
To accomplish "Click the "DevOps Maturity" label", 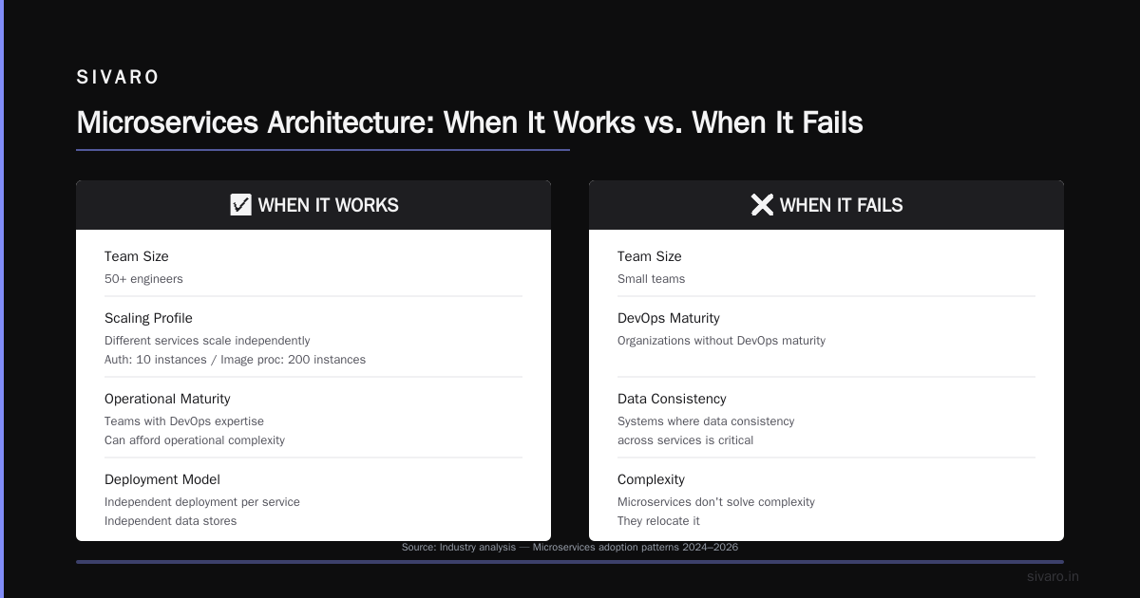I will point(669,318).
